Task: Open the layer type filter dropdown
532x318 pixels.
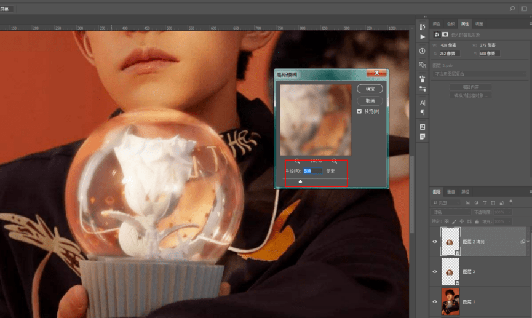Action: point(447,202)
